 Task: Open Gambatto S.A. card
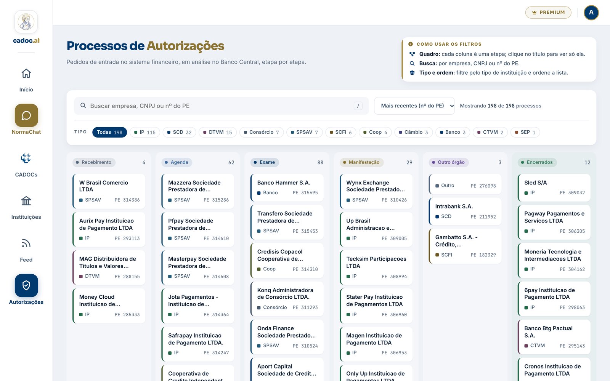(x=465, y=246)
